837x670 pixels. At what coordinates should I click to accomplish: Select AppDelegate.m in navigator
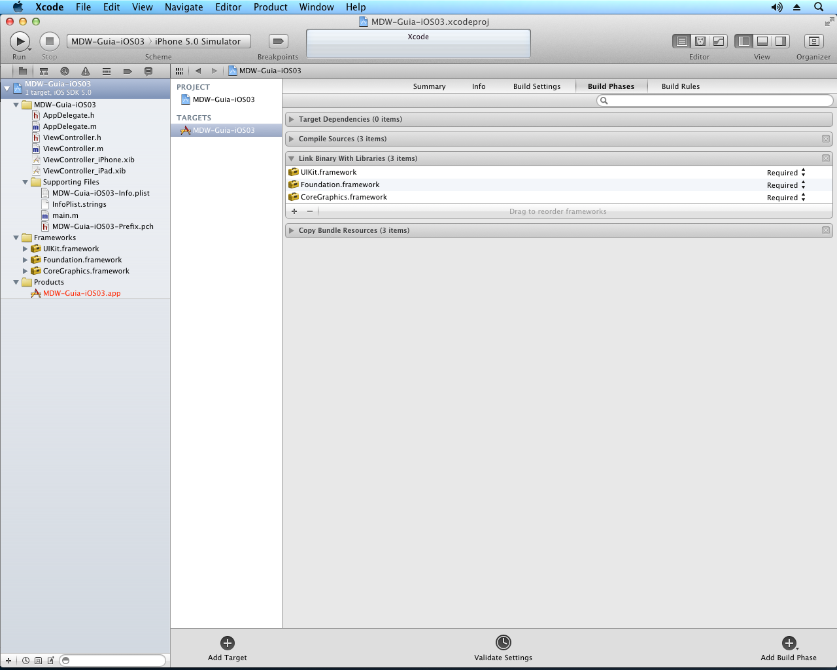pyautogui.click(x=70, y=127)
